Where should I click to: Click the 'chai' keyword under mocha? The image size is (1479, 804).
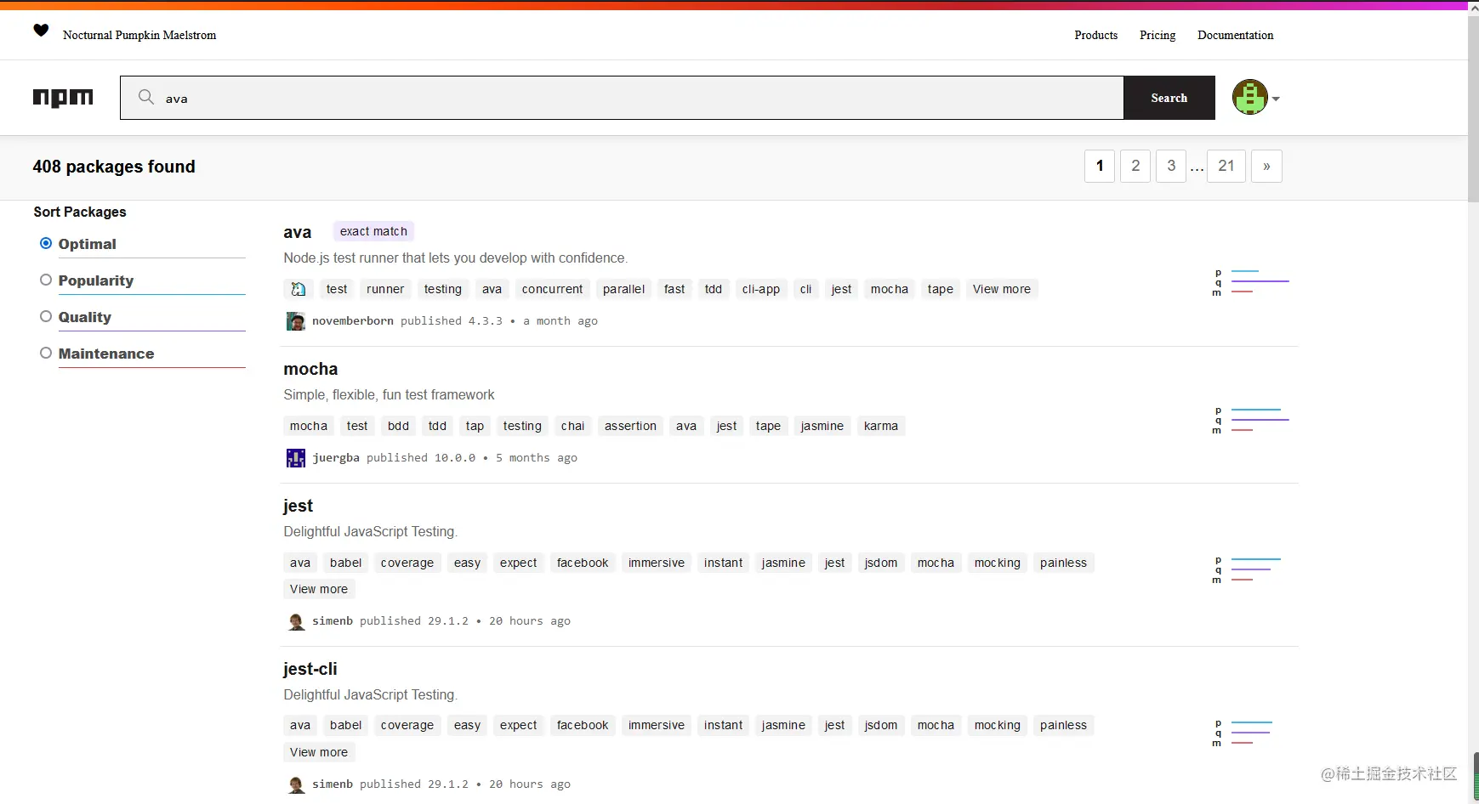pyautogui.click(x=573, y=426)
